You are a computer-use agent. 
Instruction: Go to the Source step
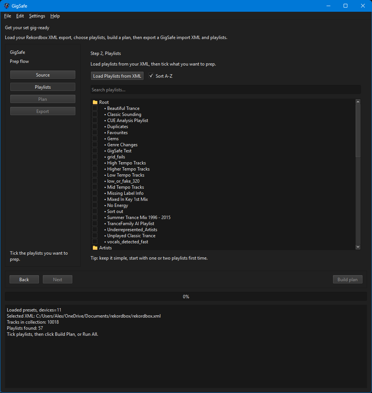[x=43, y=75]
